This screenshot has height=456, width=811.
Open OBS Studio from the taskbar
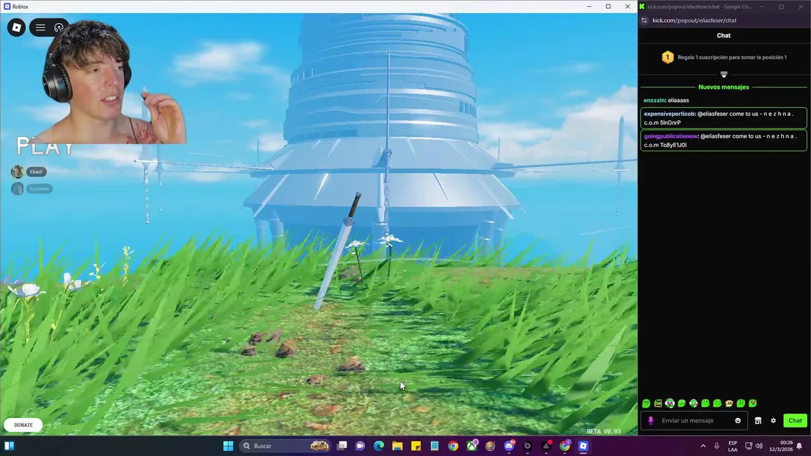point(527,446)
